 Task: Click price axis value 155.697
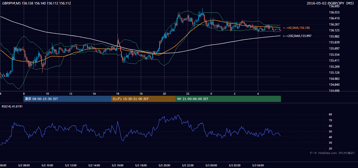pos(334,48)
